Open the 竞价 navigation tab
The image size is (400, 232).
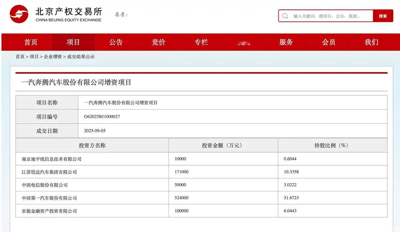[159, 42]
